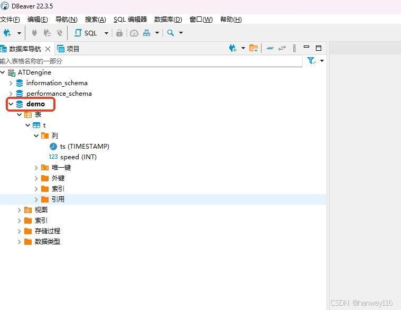The width and height of the screenshot is (401, 310).
Task: Collapse the 表 tables folder
Action: click(19, 115)
